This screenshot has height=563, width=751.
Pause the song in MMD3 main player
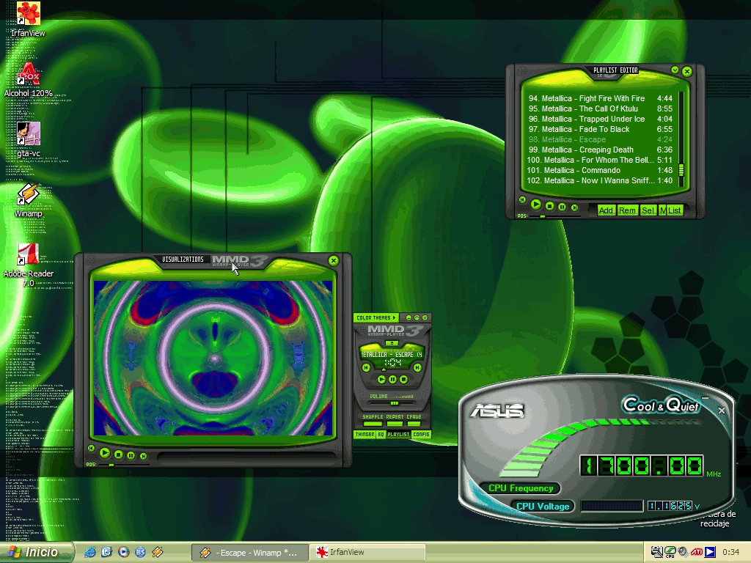(x=393, y=379)
